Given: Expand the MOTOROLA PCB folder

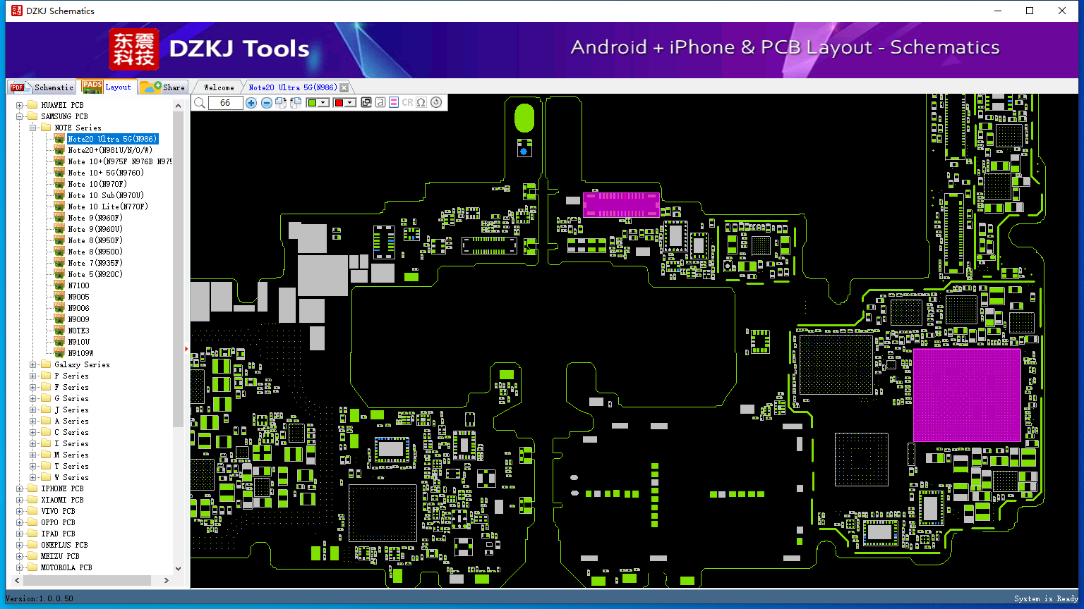Looking at the screenshot, I should (x=20, y=567).
